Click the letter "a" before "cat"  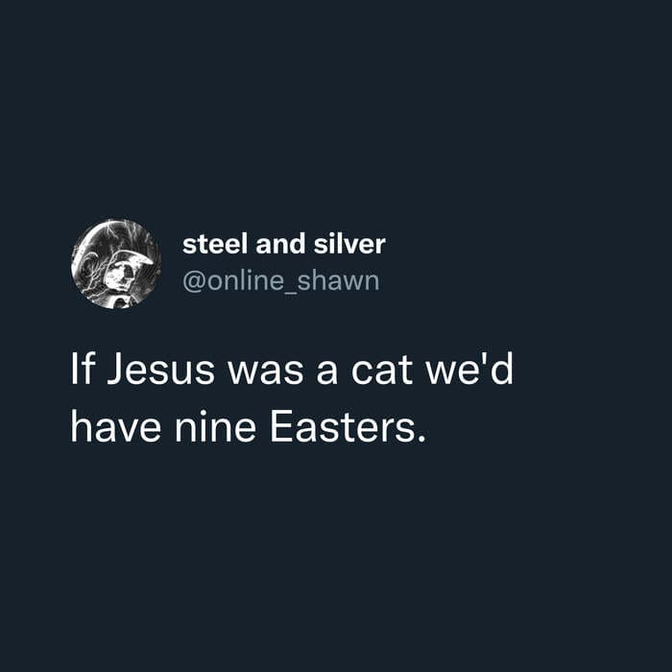tap(327, 372)
